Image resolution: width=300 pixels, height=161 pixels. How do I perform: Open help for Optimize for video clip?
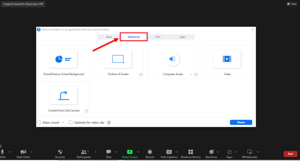click(x=109, y=123)
